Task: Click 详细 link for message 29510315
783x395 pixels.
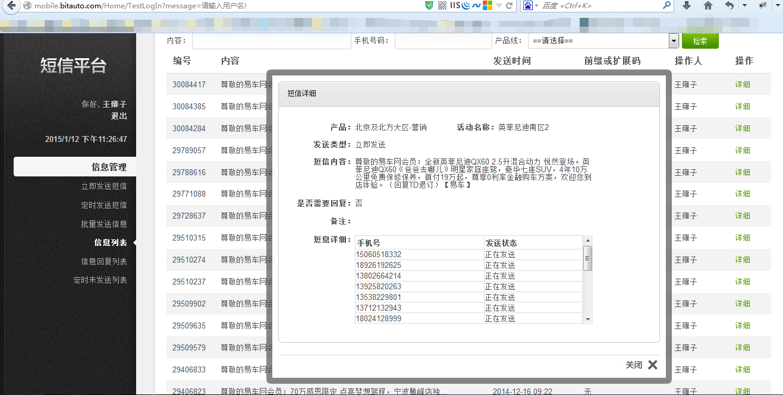Action: pos(743,238)
